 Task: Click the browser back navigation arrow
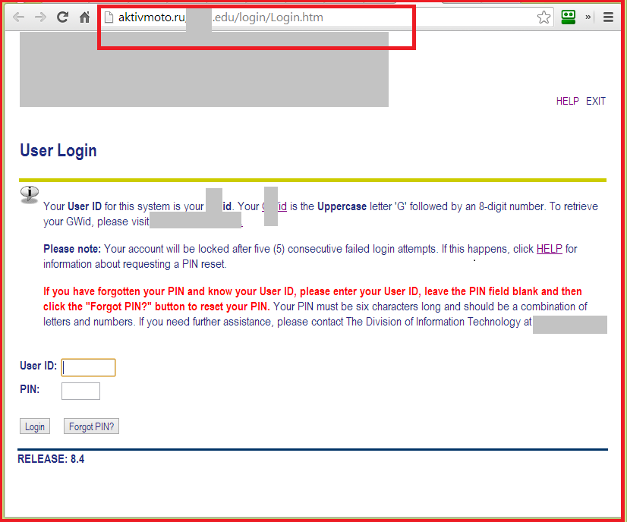(x=18, y=17)
